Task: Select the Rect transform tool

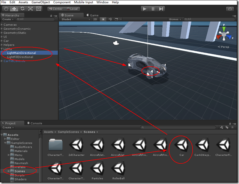Action: (39, 9)
